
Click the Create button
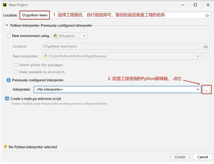click(180, 157)
